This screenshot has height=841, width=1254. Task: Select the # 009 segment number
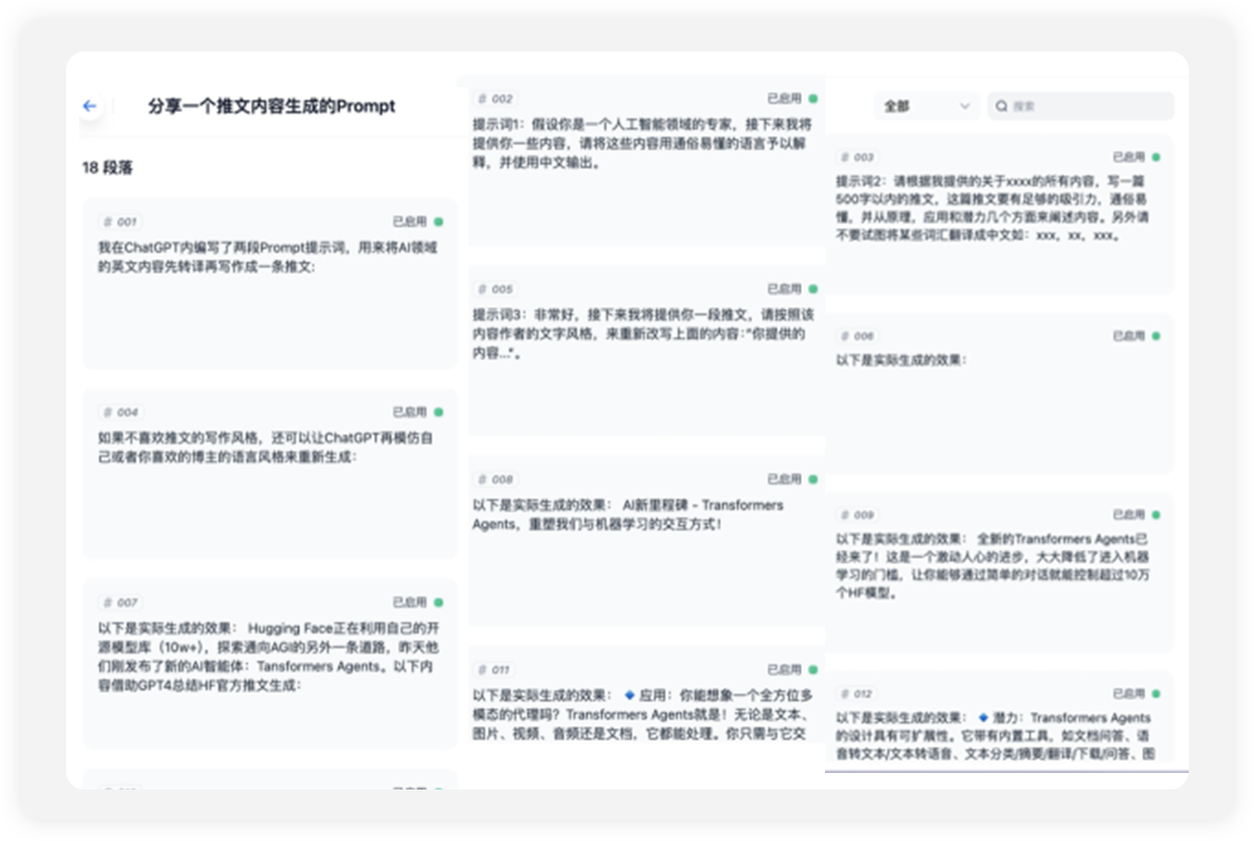click(857, 515)
